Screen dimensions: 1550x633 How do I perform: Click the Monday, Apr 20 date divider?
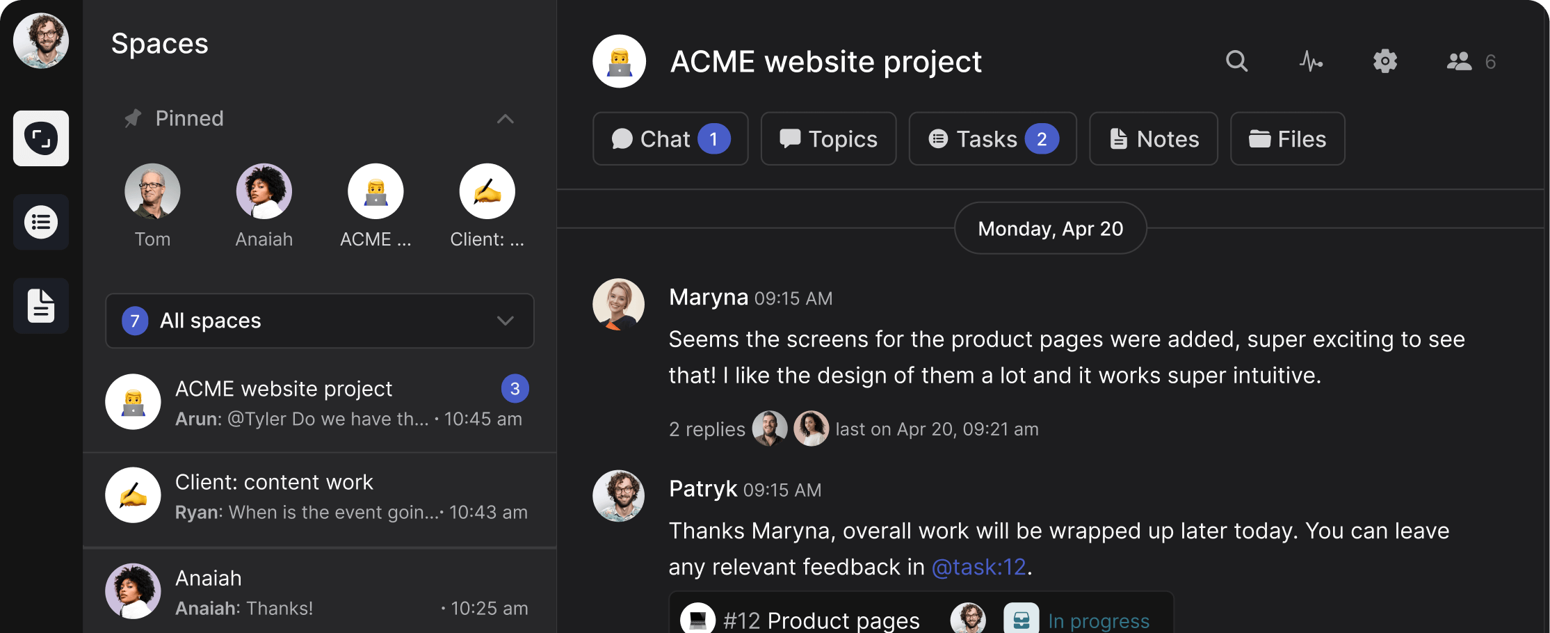click(1050, 228)
